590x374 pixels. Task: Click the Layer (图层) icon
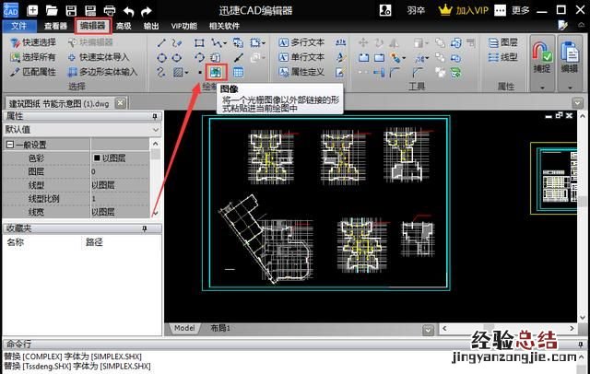click(x=504, y=42)
